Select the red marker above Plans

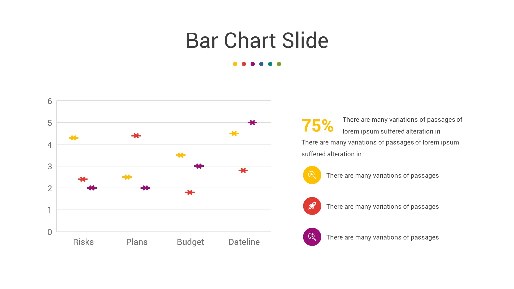coord(136,136)
